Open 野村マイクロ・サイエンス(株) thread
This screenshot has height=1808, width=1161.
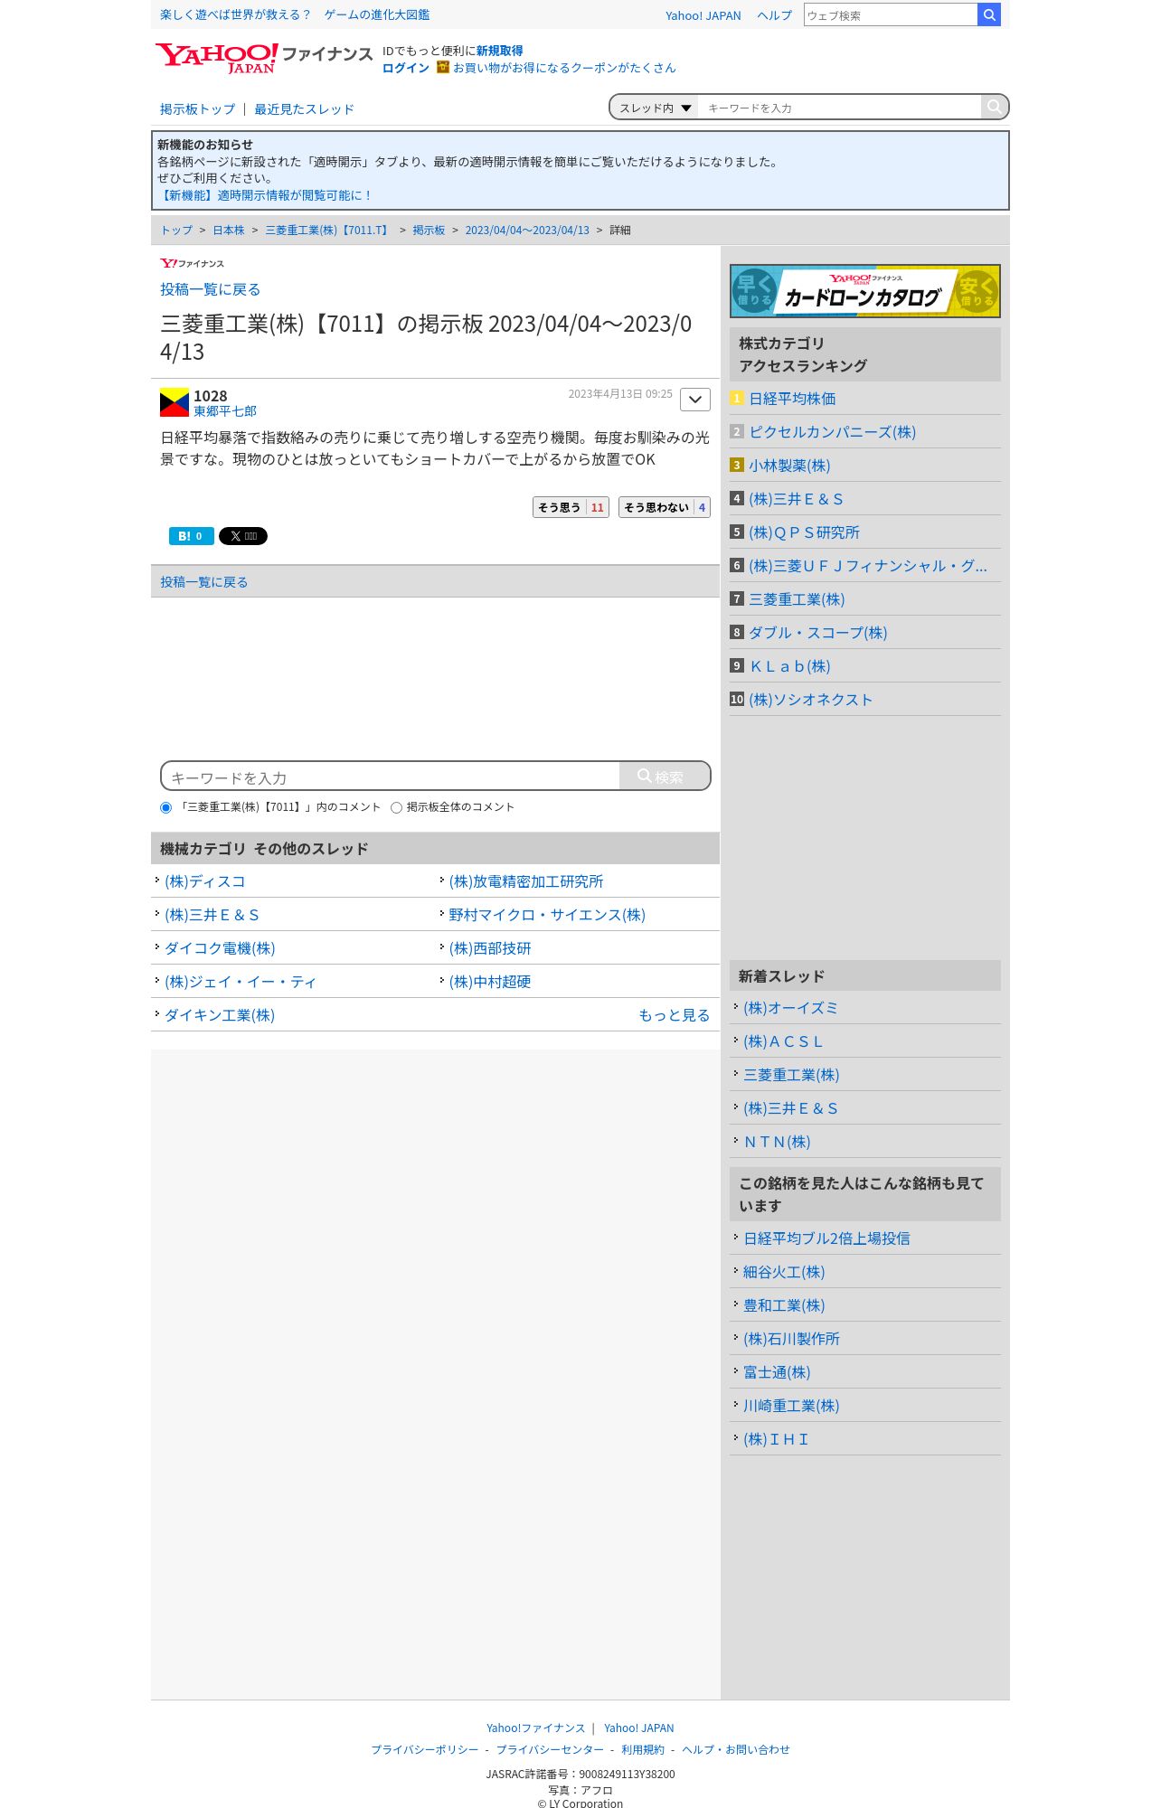click(546, 915)
